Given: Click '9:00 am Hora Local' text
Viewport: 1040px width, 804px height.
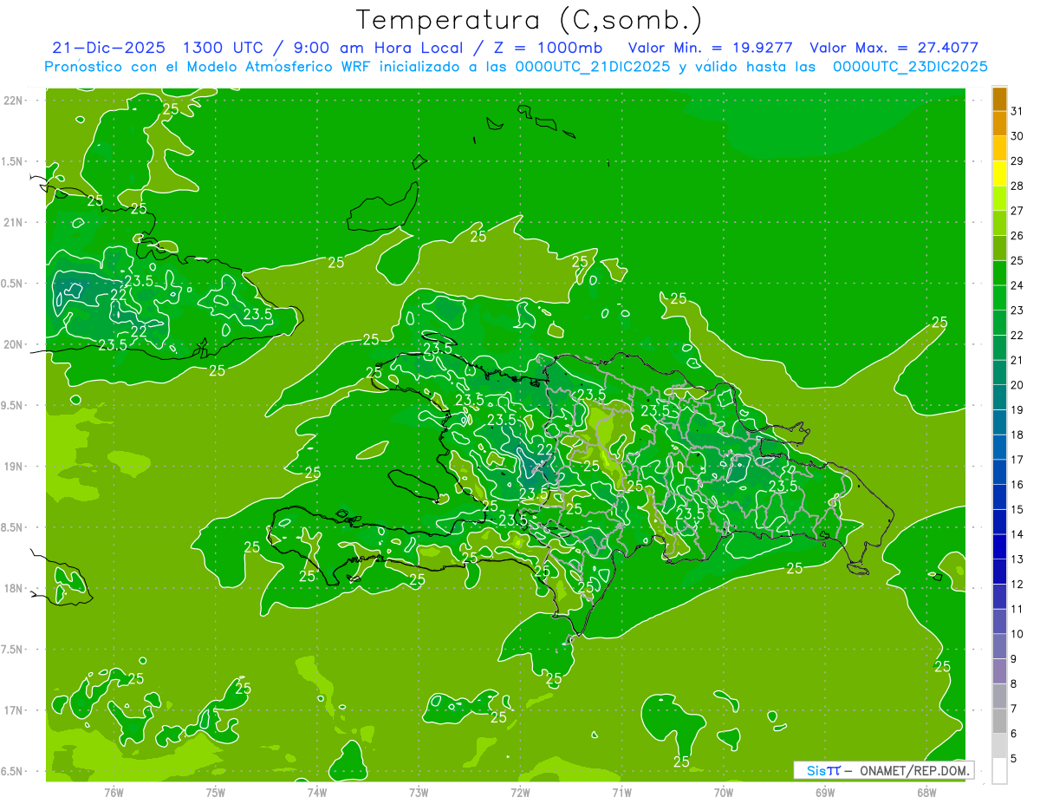Looking at the screenshot, I should pos(379,48).
